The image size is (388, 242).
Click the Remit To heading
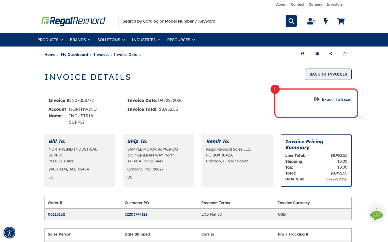coord(218,141)
